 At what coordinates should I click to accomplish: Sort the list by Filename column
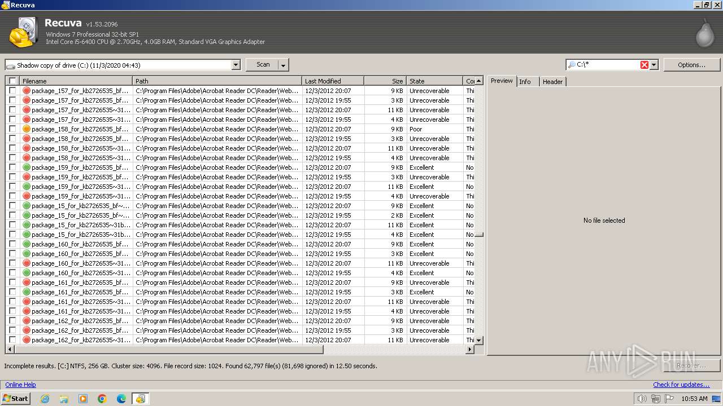point(76,81)
